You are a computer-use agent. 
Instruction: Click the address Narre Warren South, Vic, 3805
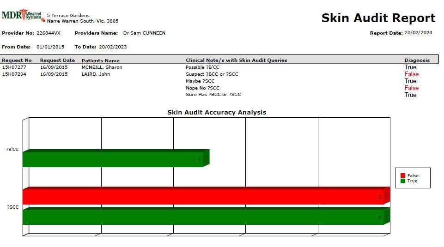pyautogui.click(x=83, y=21)
